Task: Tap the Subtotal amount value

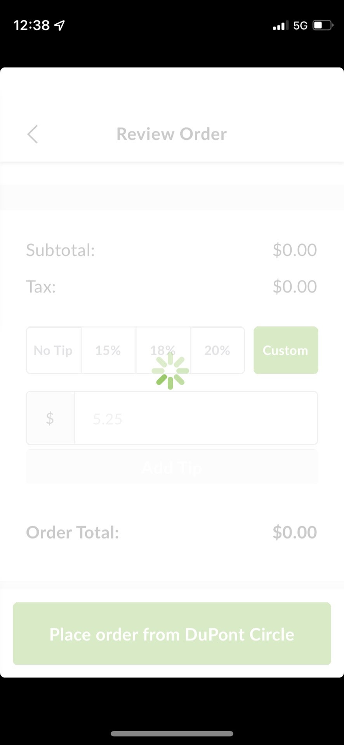Action: pos(295,250)
